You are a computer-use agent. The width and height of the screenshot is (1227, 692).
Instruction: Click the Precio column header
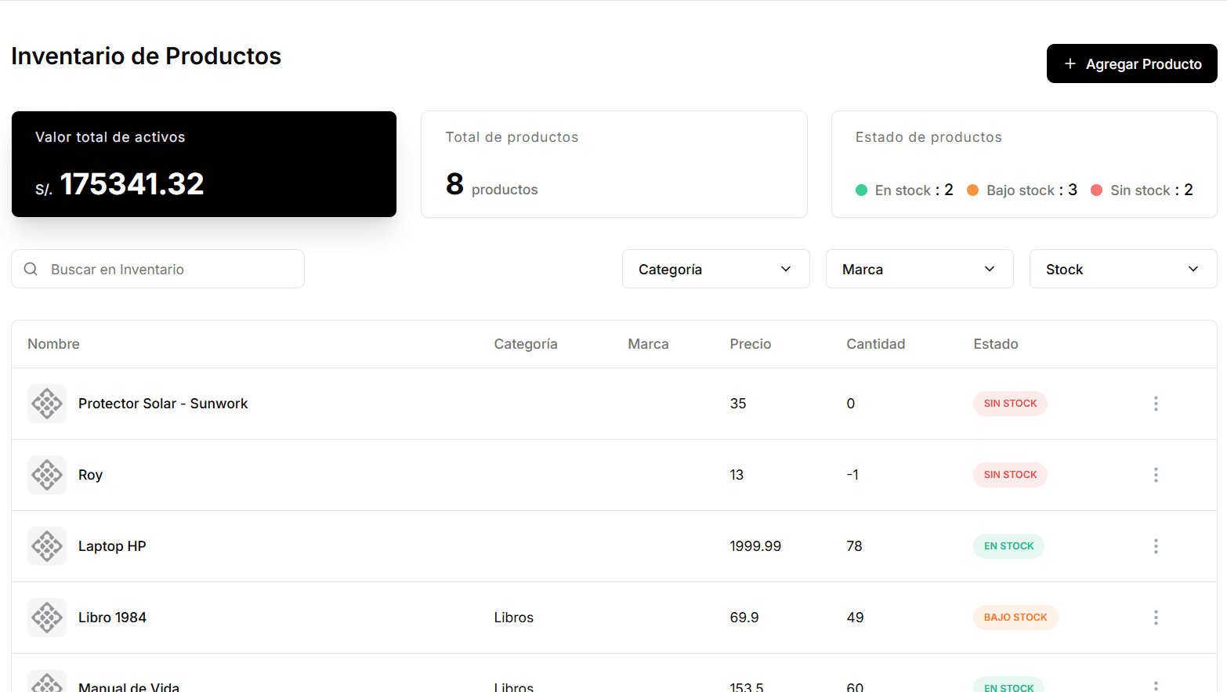(750, 344)
